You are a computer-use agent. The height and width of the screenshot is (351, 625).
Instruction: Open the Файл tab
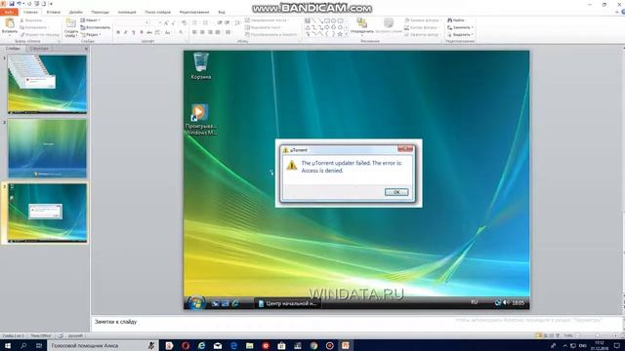click(x=9, y=12)
